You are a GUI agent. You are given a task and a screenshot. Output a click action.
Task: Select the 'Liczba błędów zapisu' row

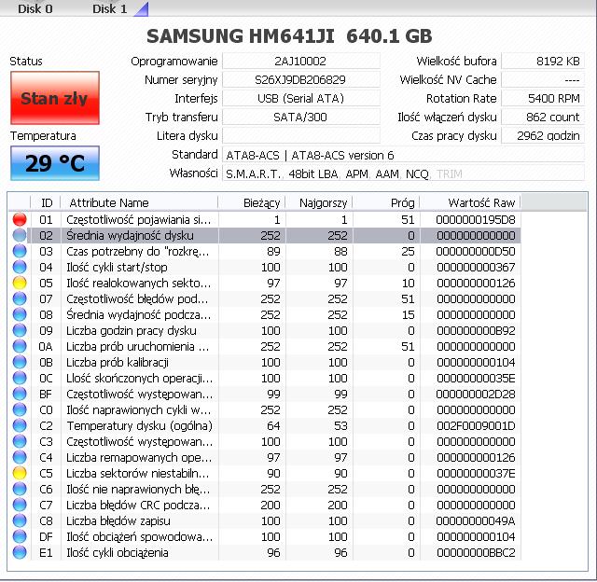pos(265,520)
